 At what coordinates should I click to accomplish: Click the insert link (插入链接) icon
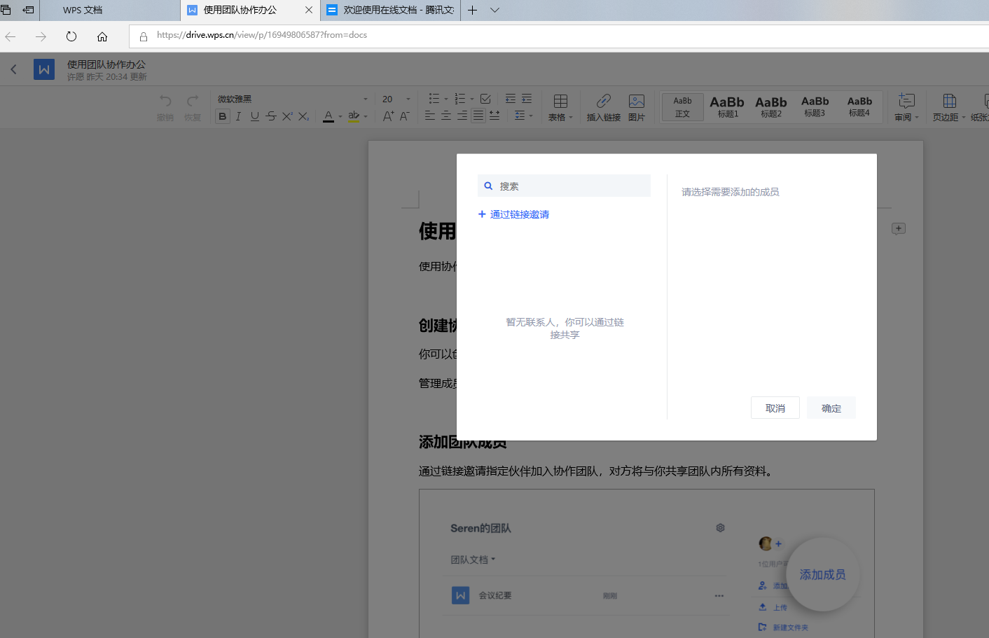click(x=603, y=102)
